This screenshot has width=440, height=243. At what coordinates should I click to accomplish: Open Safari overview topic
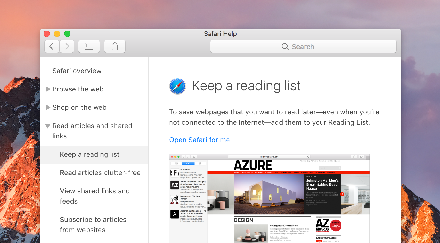pos(77,71)
